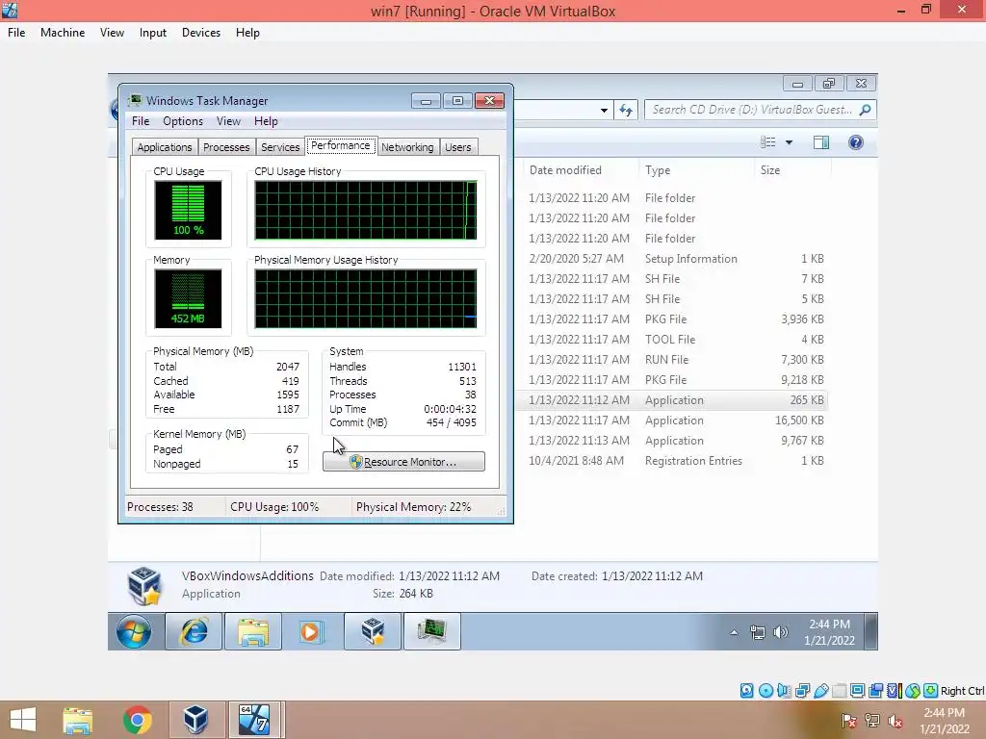
Task: Show hidden icons in guest system tray
Action: pos(734,633)
